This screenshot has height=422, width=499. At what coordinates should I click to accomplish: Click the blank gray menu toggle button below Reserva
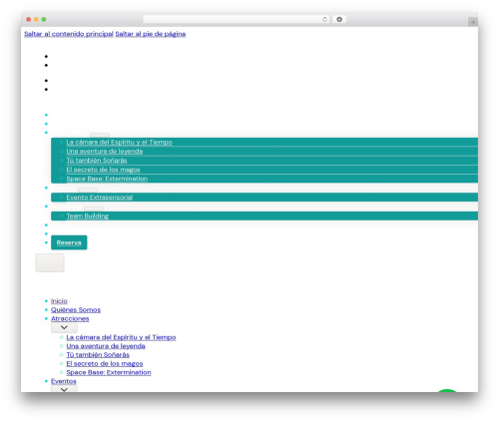50,262
